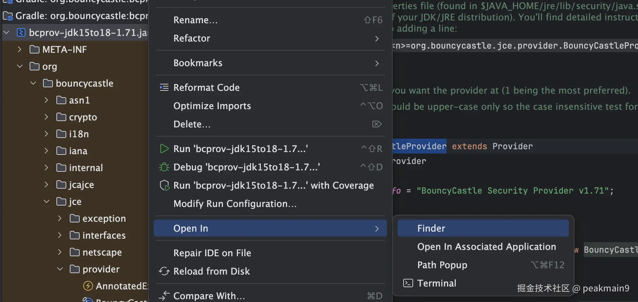Click the bcprov jar file icon

click(21, 33)
